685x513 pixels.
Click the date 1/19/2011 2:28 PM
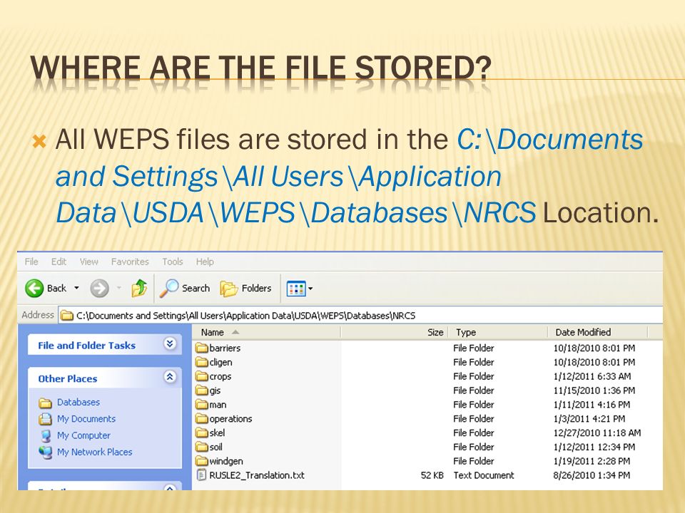click(x=592, y=461)
